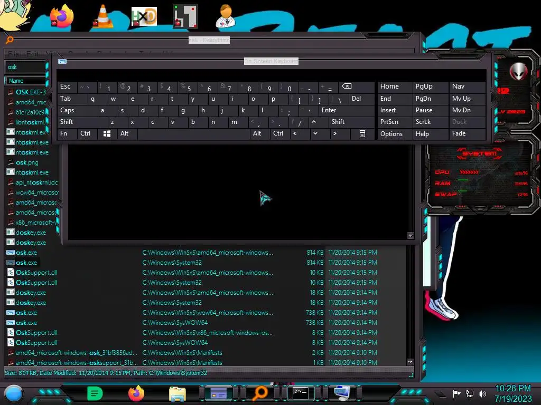Viewport: 541px width, 405px height.
Task: Open Firefox desktop shortcut icon
Action: point(62,16)
